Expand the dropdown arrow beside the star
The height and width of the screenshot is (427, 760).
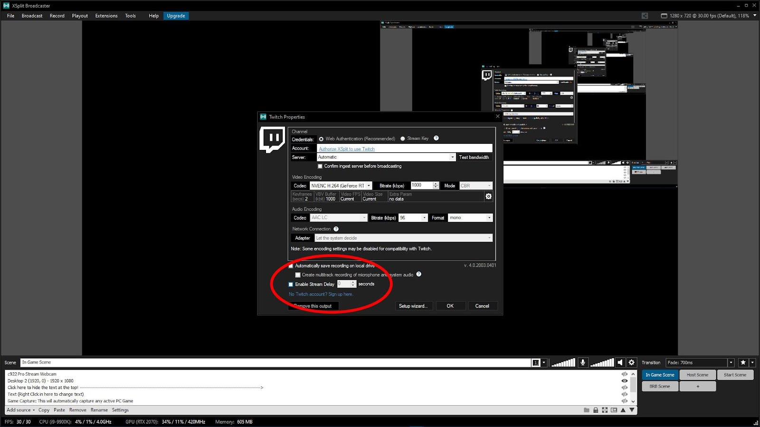click(752, 362)
